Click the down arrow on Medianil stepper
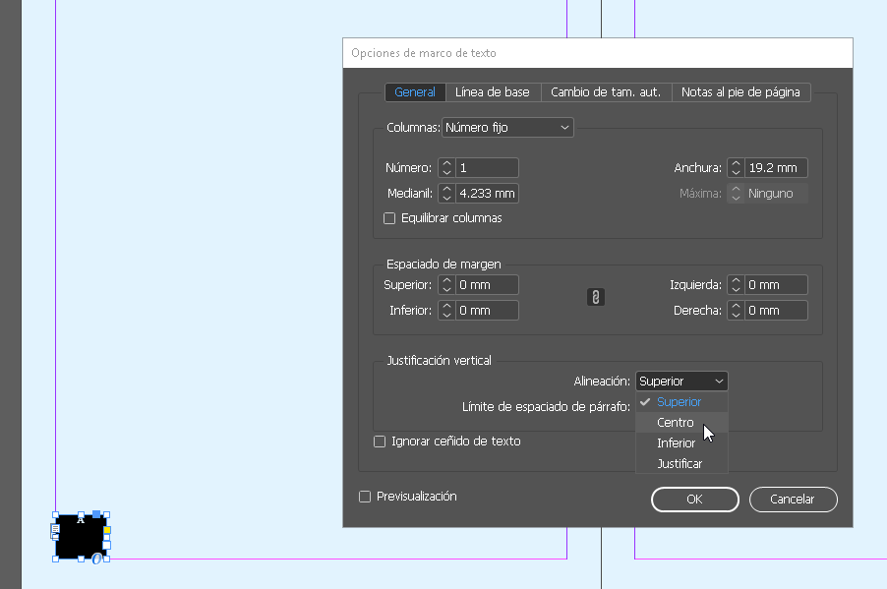This screenshot has height=589, width=887. pyautogui.click(x=447, y=197)
